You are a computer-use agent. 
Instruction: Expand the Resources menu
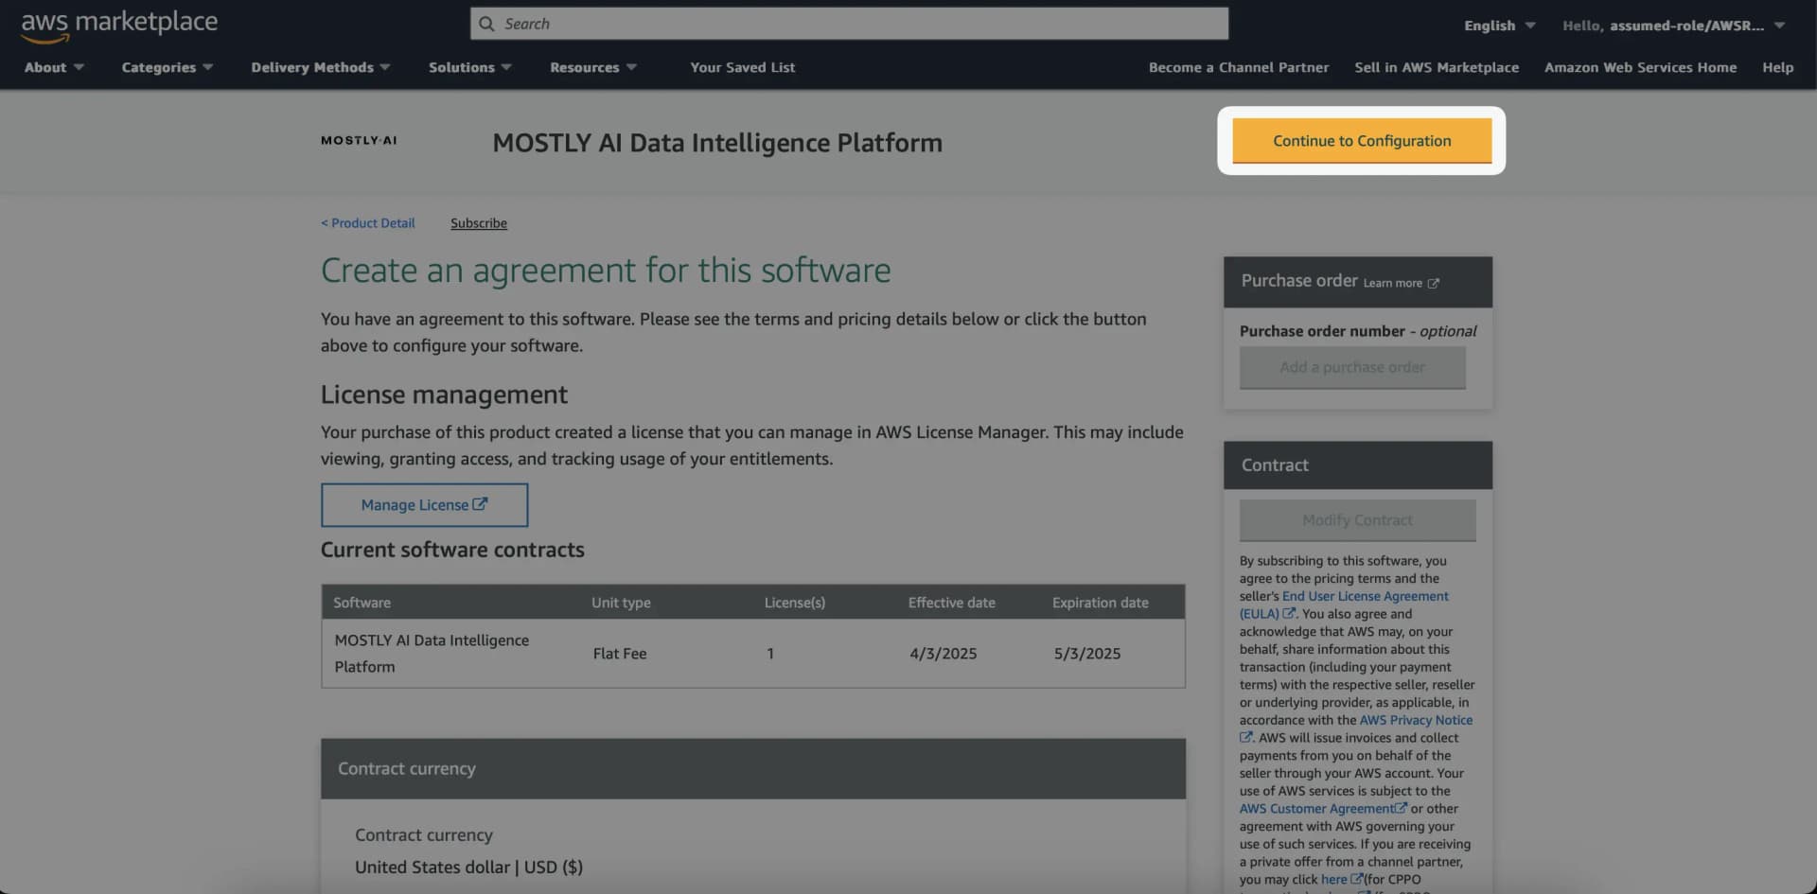[x=593, y=67]
